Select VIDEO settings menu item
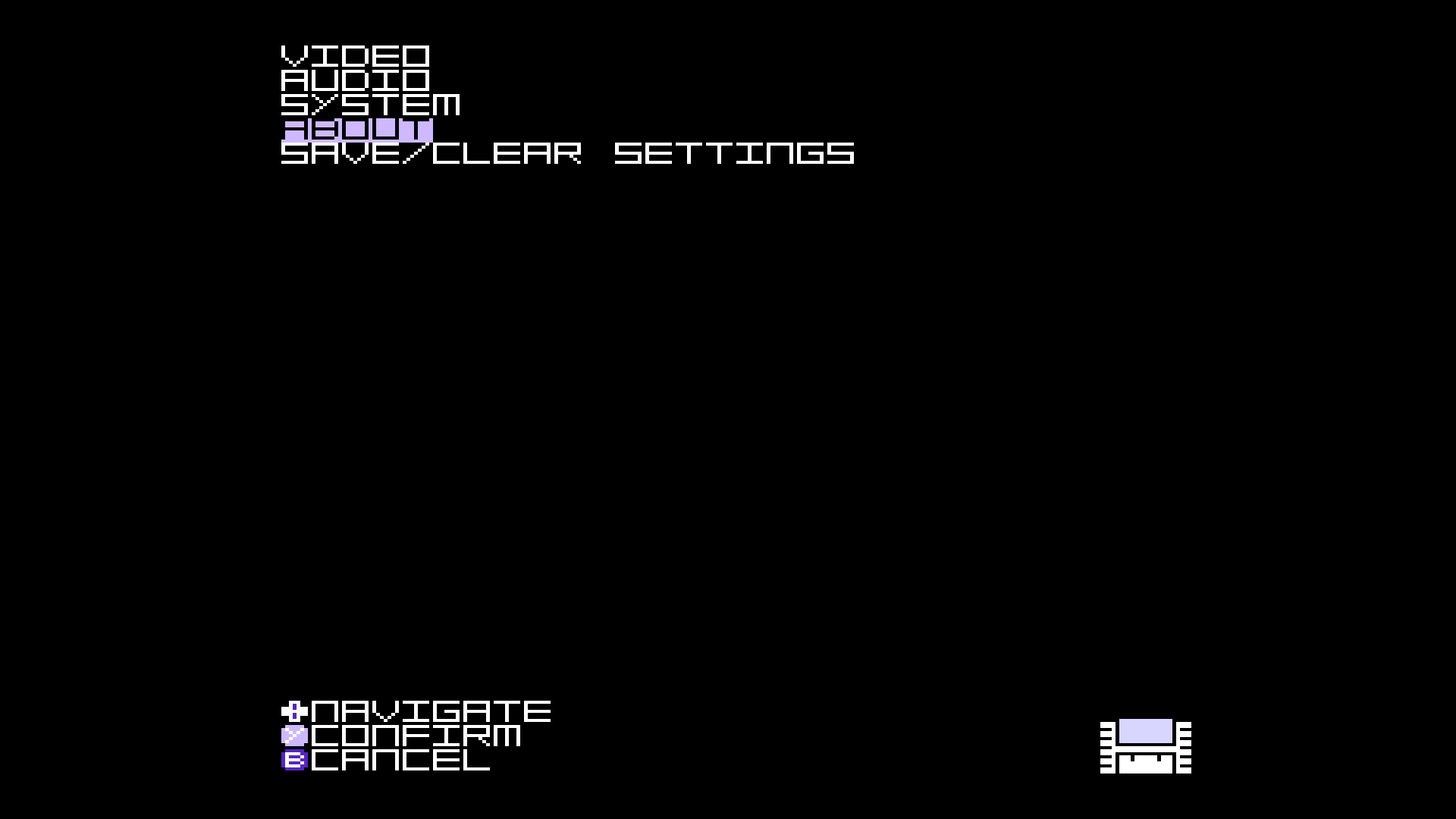 click(x=355, y=57)
